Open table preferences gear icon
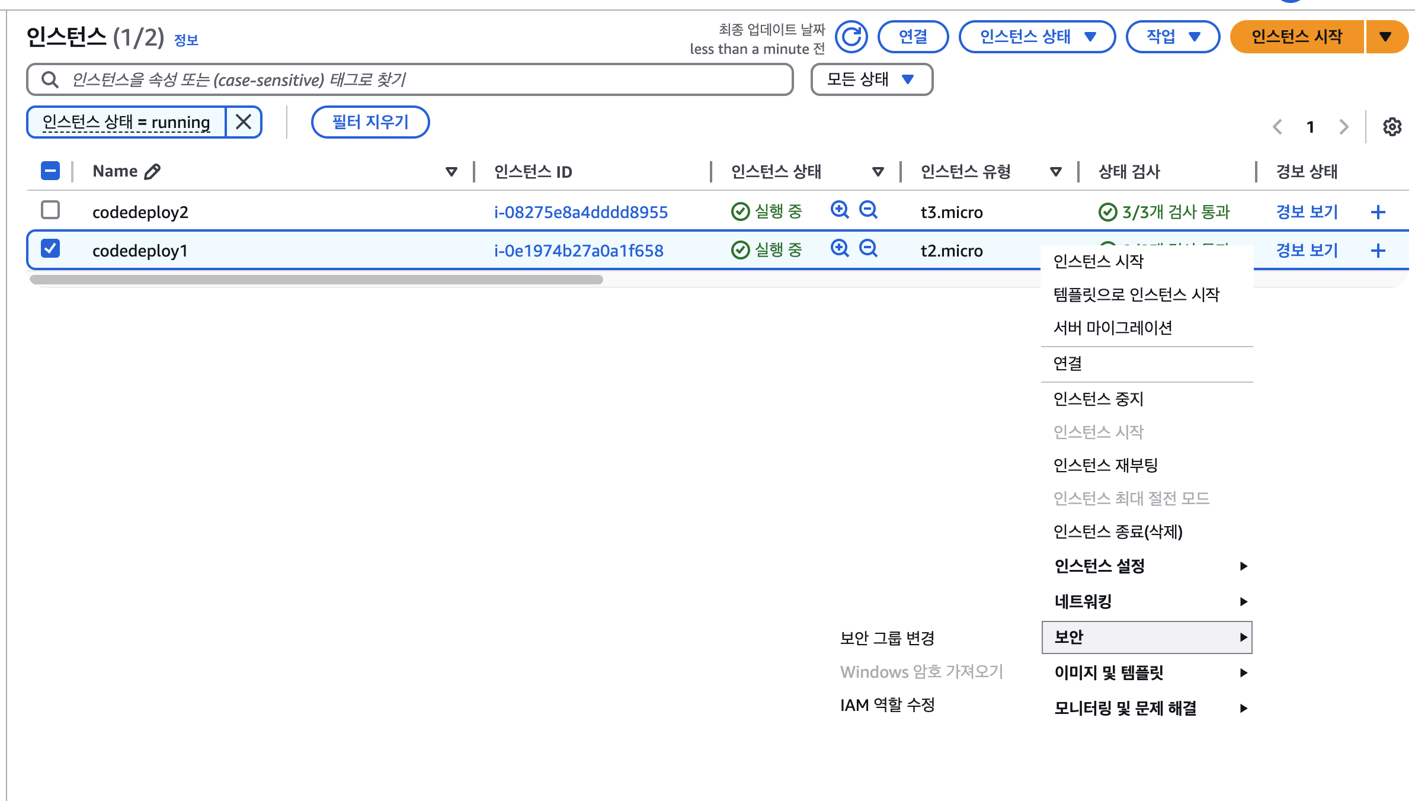Viewport: 1415px width, 801px height. 1392,127
